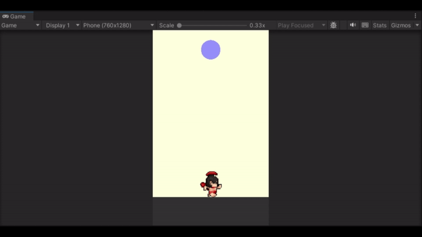Open the Phone (760x1280) resolution dropdown
Viewport: 422px width, 237px height.
tap(118, 25)
